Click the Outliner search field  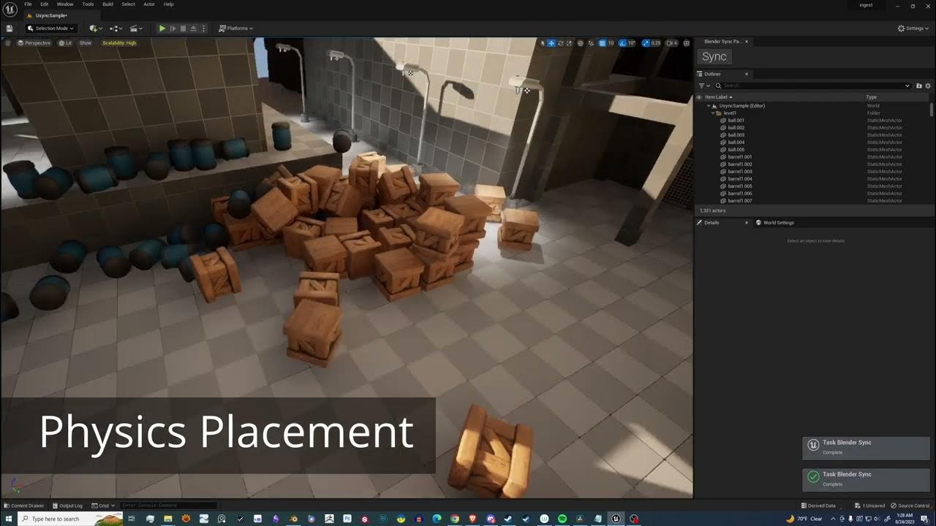tap(813, 86)
